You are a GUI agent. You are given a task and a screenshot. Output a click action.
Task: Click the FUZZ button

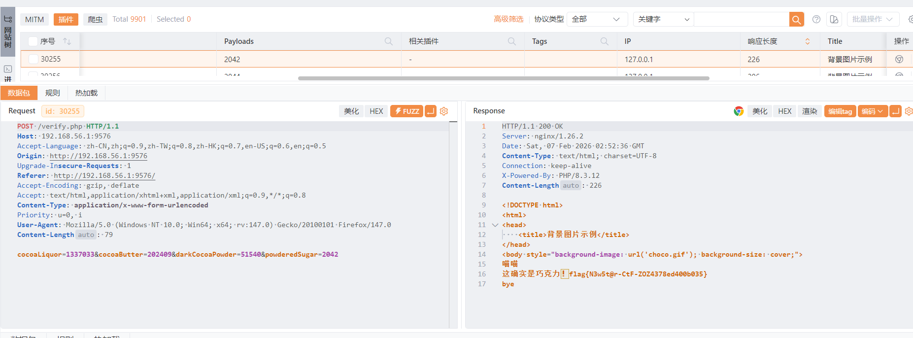[x=406, y=111]
